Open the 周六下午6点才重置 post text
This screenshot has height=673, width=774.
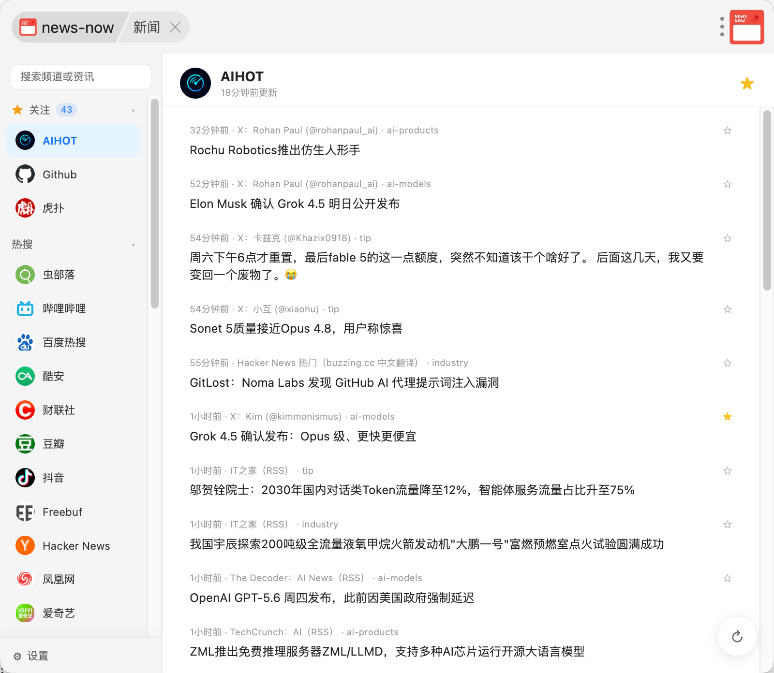[447, 266]
